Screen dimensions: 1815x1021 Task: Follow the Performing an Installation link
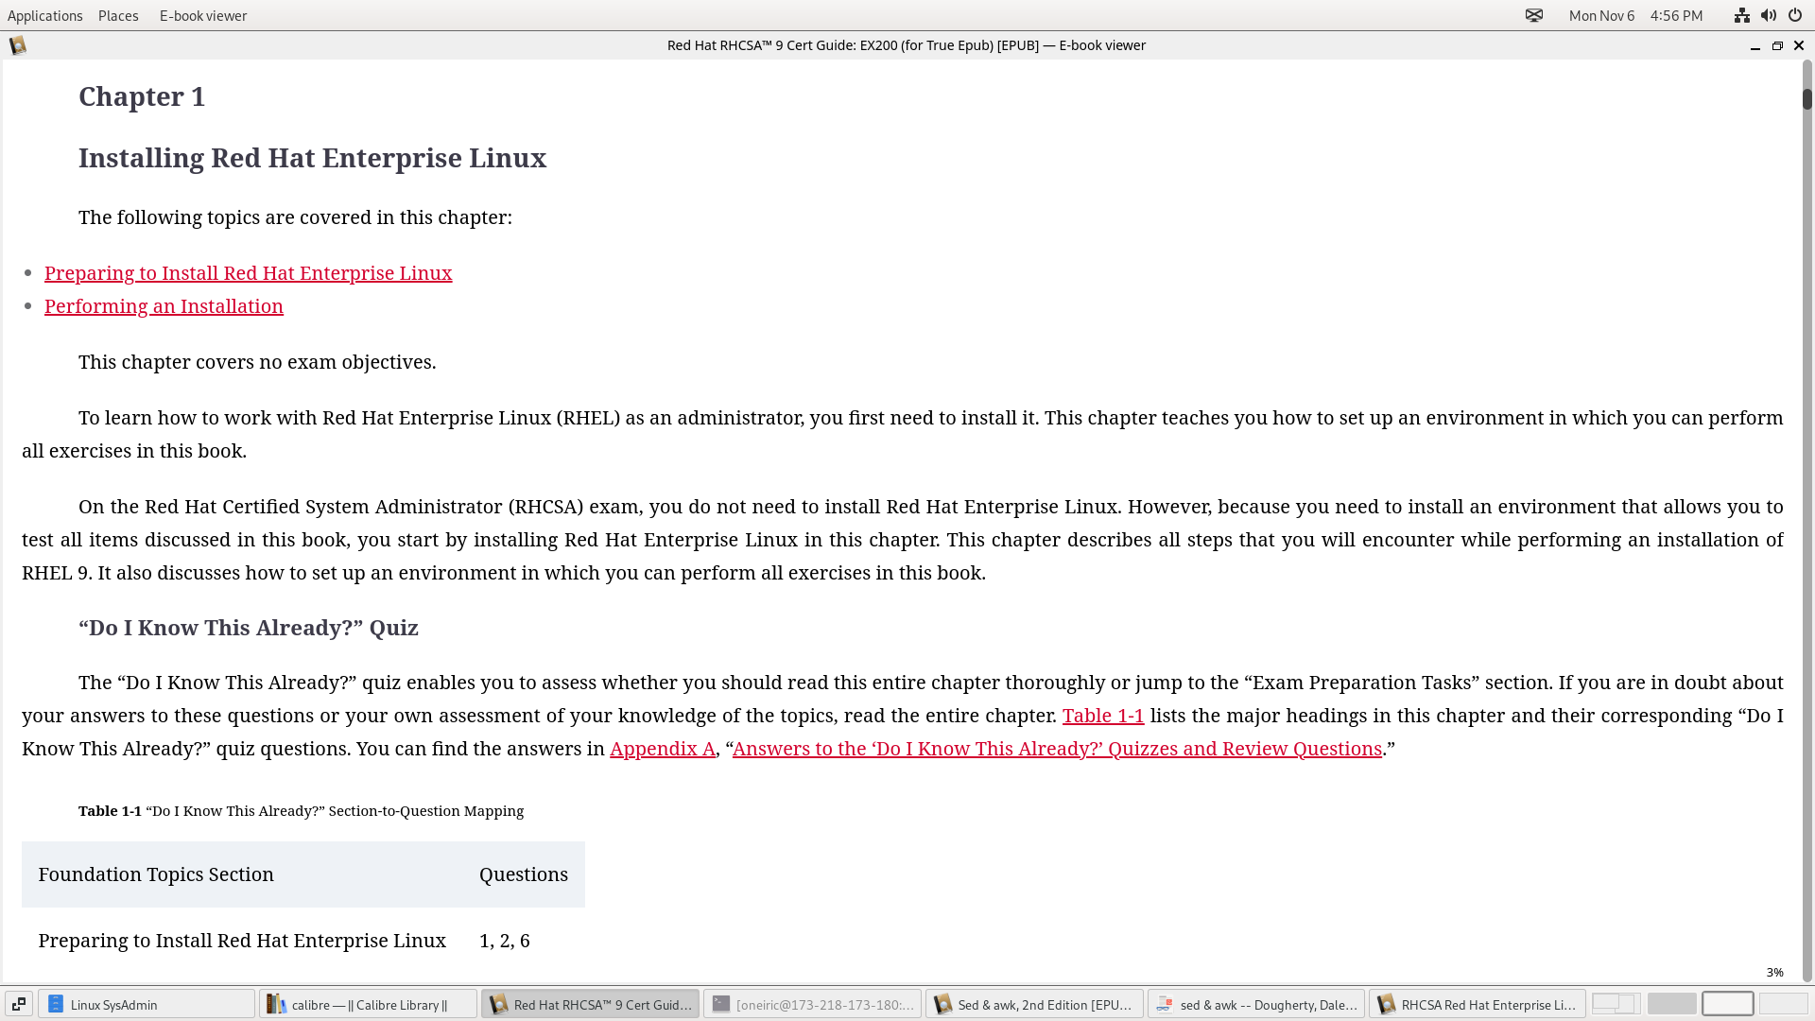[x=164, y=306]
